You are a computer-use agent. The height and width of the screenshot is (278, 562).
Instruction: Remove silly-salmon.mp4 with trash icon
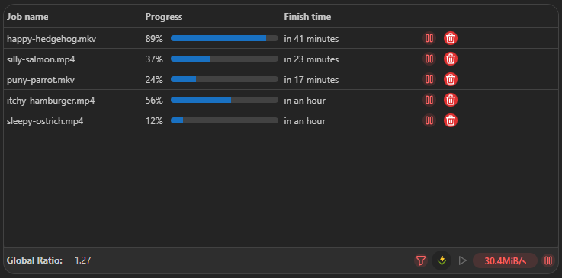[x=451, y=59]
